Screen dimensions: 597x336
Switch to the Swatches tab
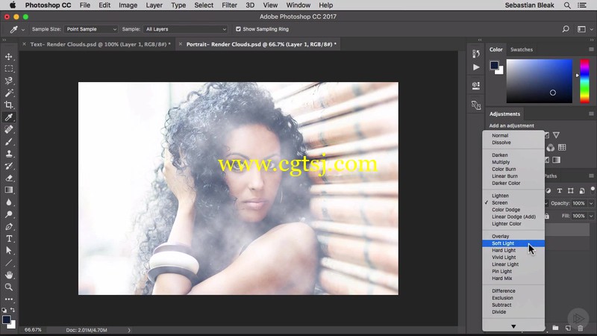coord(521,49)
